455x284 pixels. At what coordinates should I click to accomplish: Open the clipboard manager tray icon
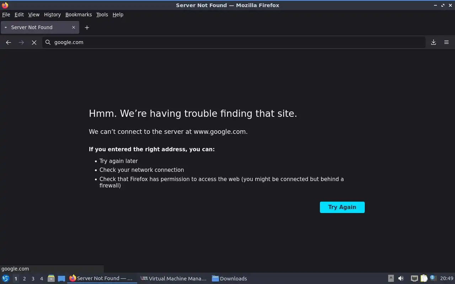click(x=424, y=279)
